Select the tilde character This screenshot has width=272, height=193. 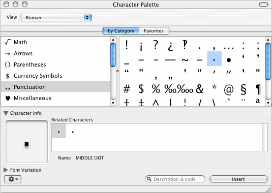tap(185, 60)
